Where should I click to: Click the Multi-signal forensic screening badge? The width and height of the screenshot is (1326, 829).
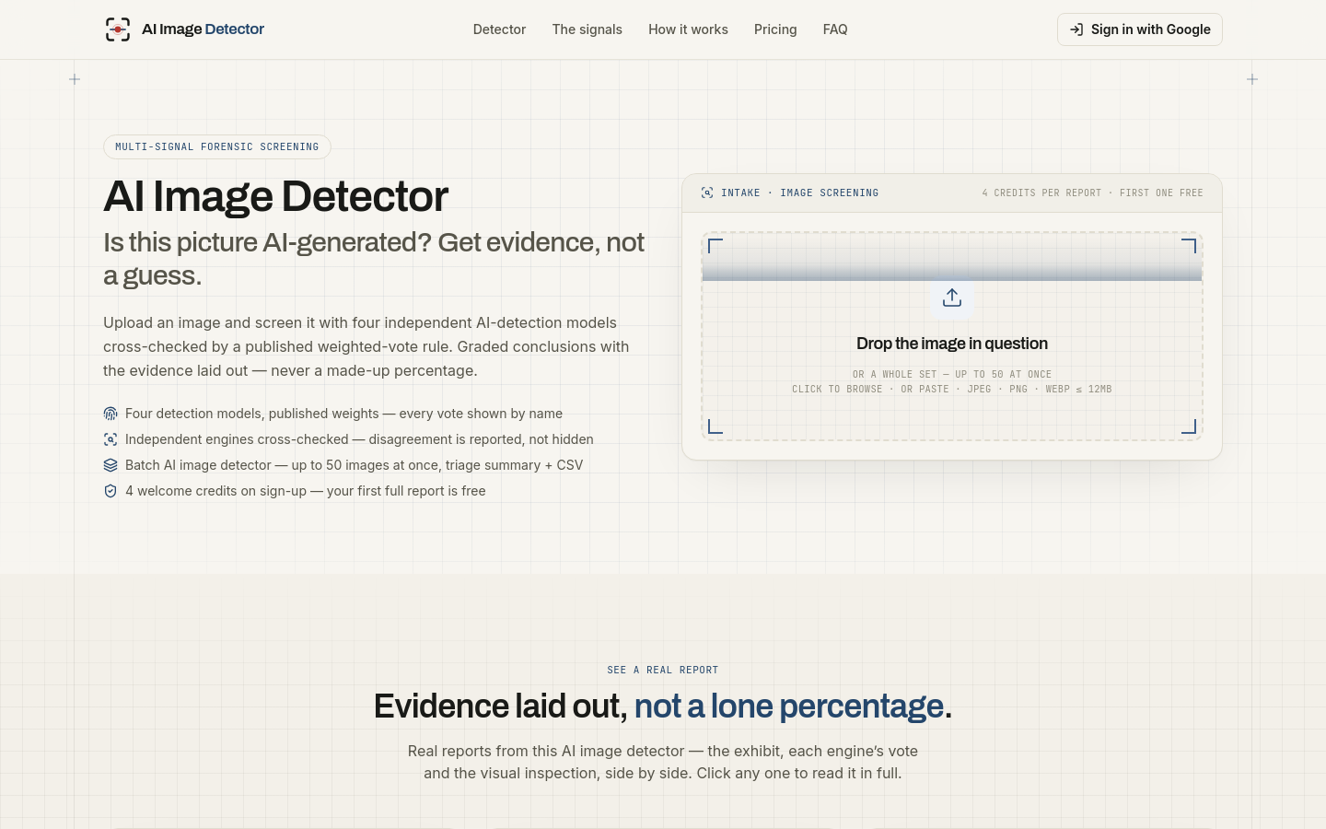(217, 146)
